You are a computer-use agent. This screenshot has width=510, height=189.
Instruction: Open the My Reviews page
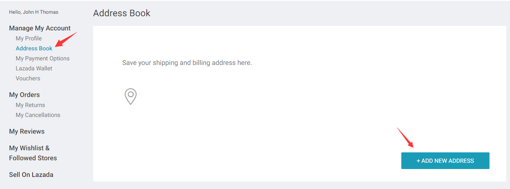(x=27, y=132)
